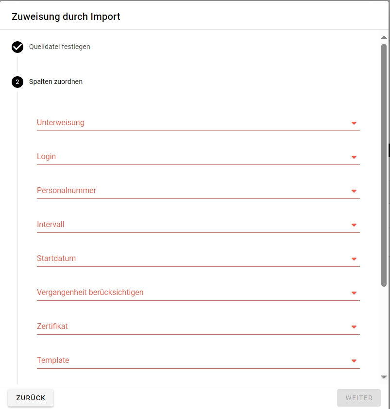Expand the Template dropdown arrow
The image size is (390, 409).
coord(354,361)
